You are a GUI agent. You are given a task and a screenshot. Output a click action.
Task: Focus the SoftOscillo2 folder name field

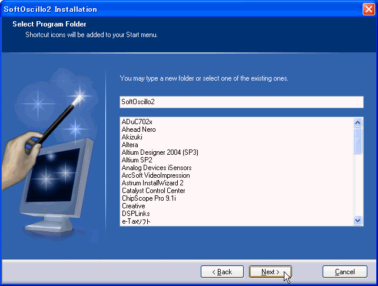click(241, 102)
